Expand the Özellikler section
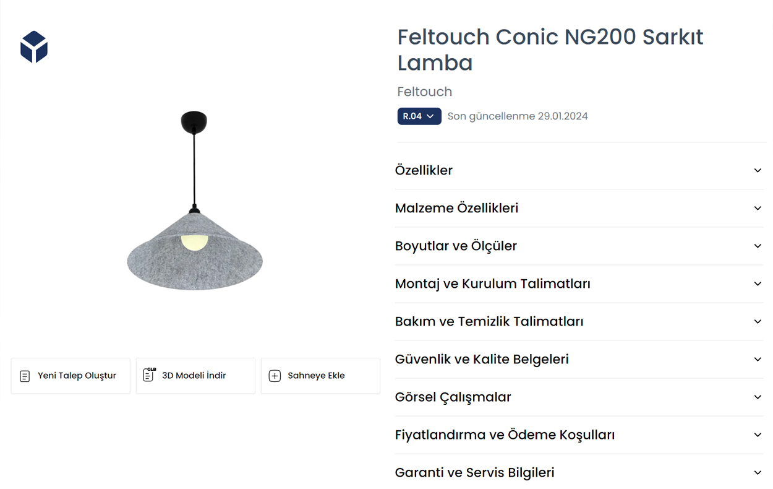Viewport: 773px width, 489px height. pyautogui.click(x=424, y=170)
